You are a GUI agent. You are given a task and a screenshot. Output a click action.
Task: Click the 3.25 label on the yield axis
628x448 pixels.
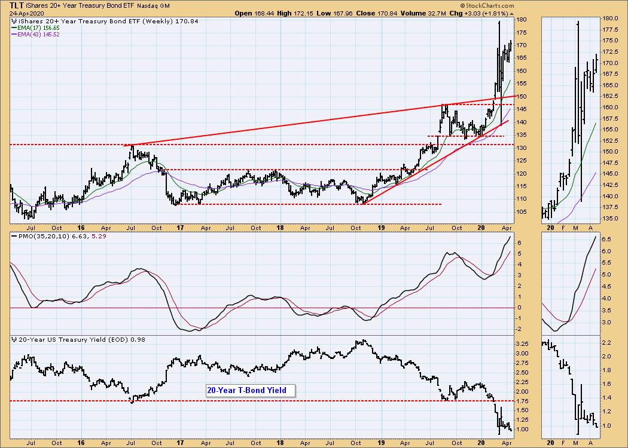click(x=523, y=344)
